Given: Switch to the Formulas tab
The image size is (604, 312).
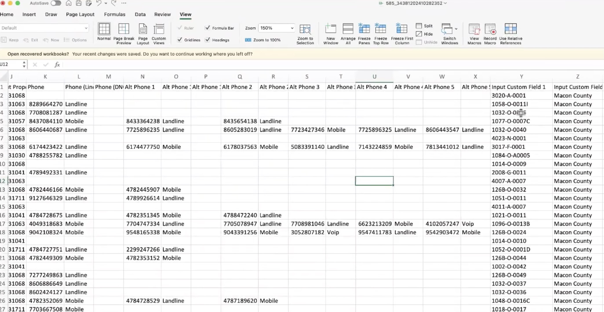Looking at the screenshot, I should [114, 14].
